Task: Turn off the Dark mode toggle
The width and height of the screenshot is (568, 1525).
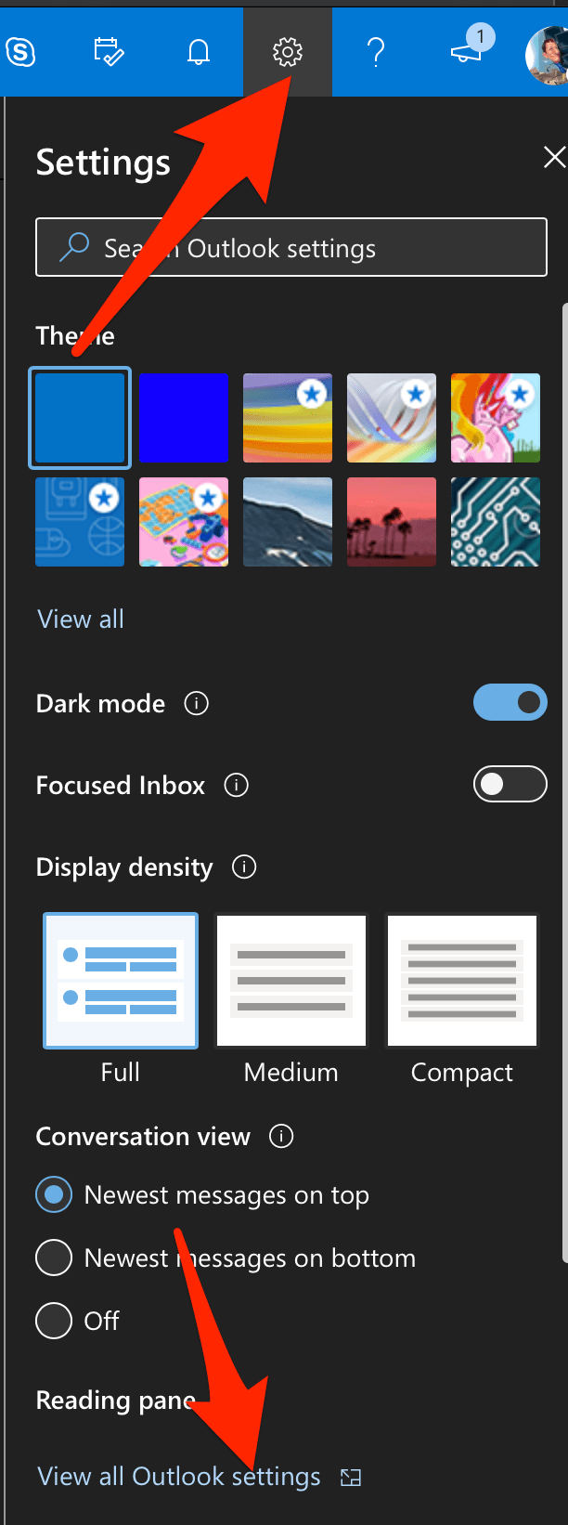Action: point(510,703)
